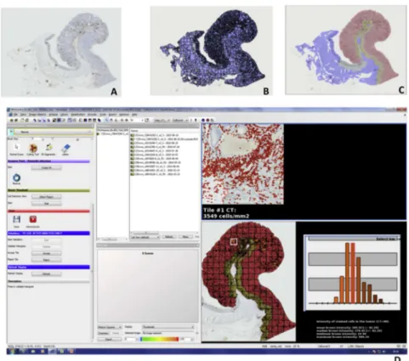Open the View menu in menu bar

click(24, 115)
